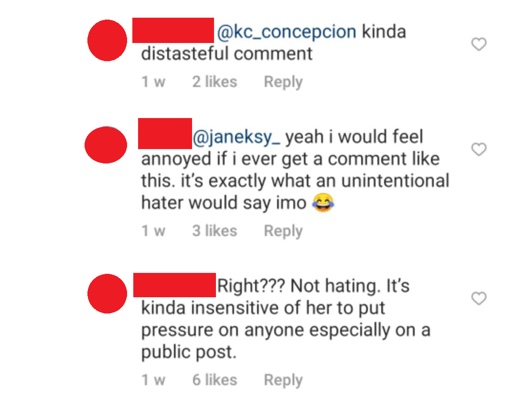Select the "1 w" timestamp on last comment
Viewport: 516px width, 411px height.
tap(153, 380)
